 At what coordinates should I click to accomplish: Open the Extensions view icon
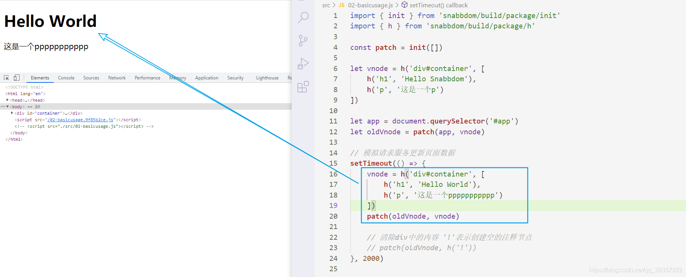click(x=303, y=87)
